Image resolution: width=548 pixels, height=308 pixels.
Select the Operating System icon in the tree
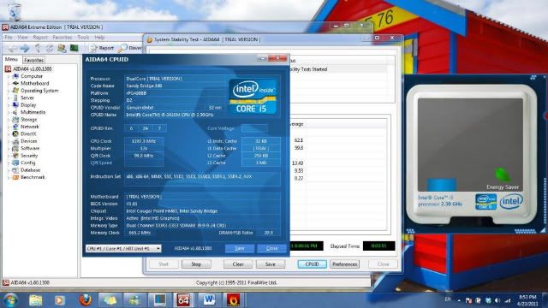coord(15,91)
